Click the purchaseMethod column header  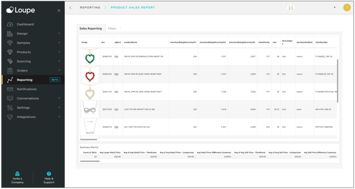point(304,43)
